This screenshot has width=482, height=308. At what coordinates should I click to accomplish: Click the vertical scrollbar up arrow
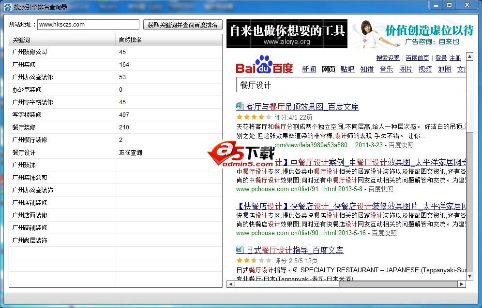(469, 56)
